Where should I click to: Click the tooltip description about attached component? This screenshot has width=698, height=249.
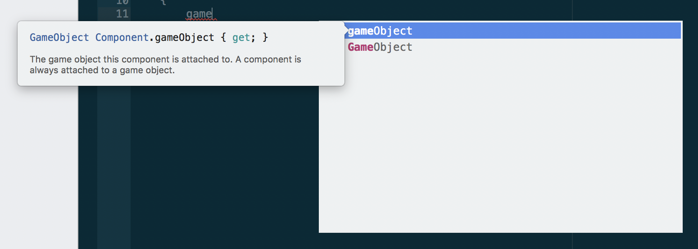pyautogui.click(x=165, y=65)
